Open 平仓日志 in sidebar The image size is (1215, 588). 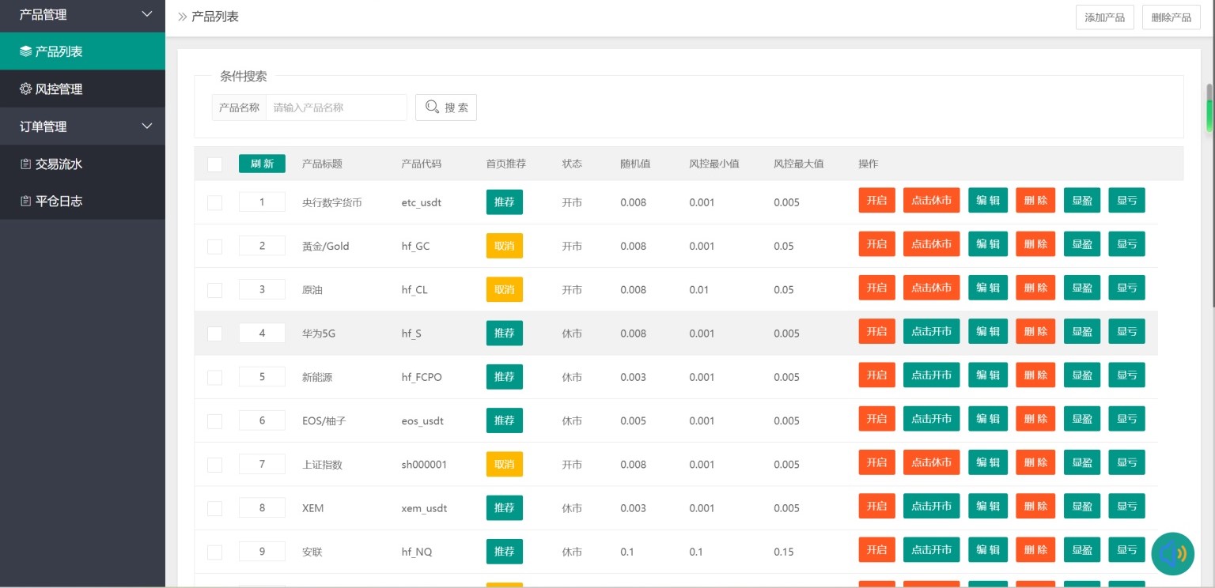(82, 201)
